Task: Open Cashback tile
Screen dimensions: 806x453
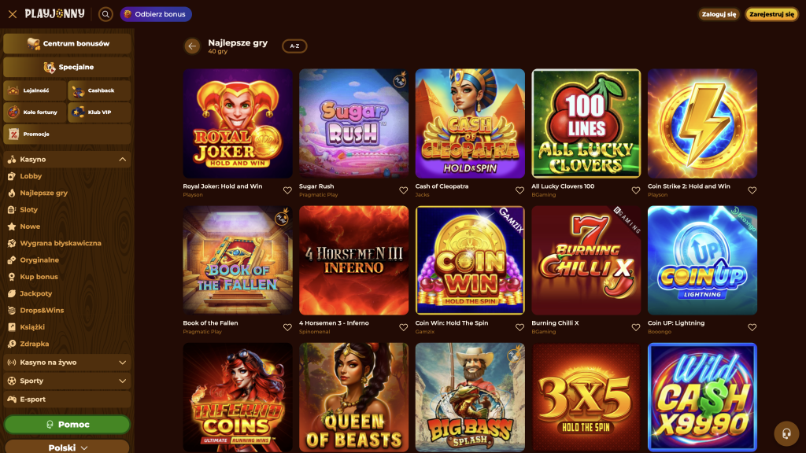Action: point(99,90)
